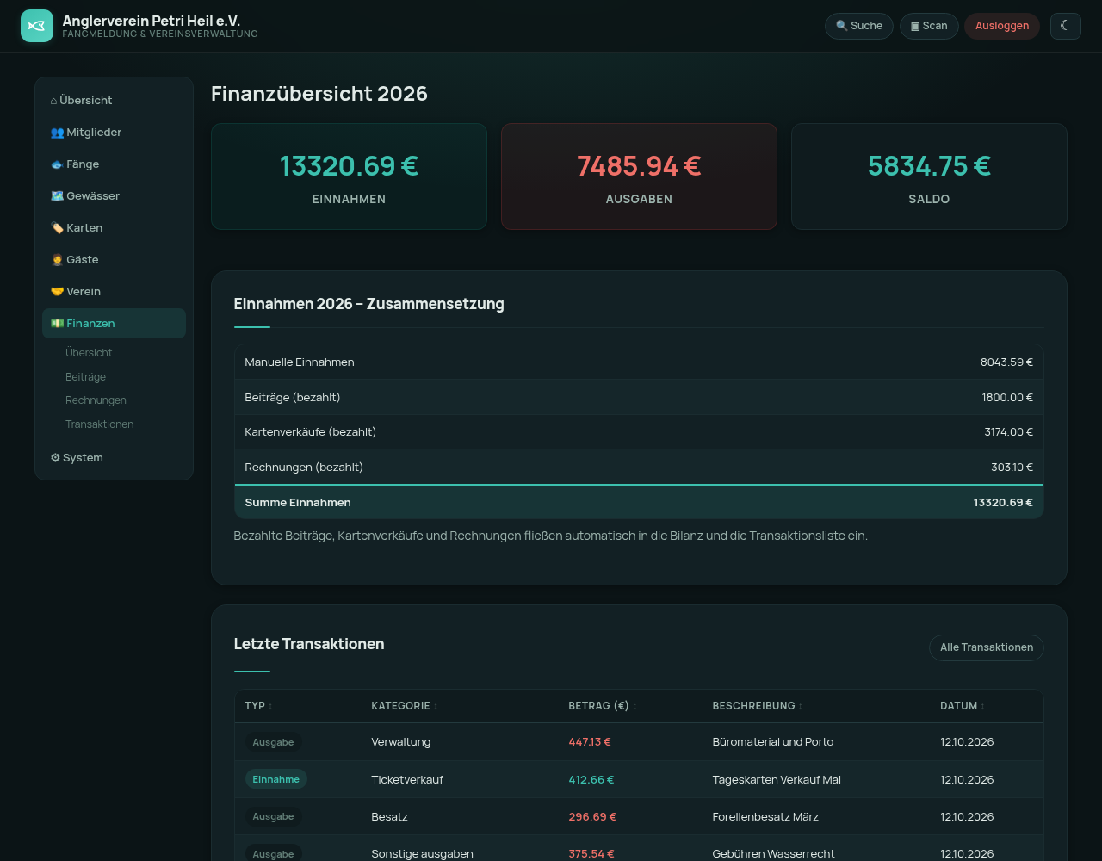The image size is (1102, 861).
Task: Click description Forellenbesatz März
Action: click(x=765, y=817)
